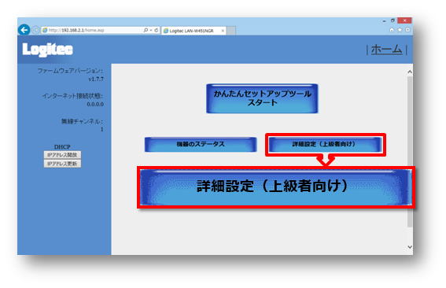446x288 pixels.
Task: Select the Logitec LAN-W451NGR tab
Action: pos(191,31)
